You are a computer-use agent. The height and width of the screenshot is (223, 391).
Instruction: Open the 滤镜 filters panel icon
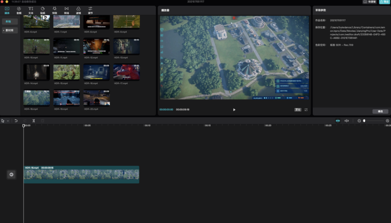[78, 10]
